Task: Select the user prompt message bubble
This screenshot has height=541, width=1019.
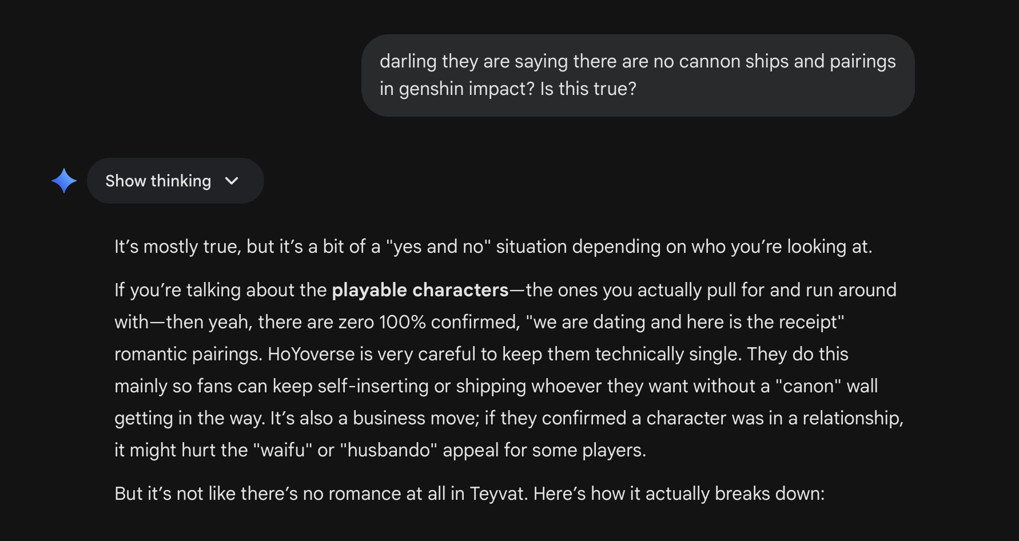Action: coord(638,75)
